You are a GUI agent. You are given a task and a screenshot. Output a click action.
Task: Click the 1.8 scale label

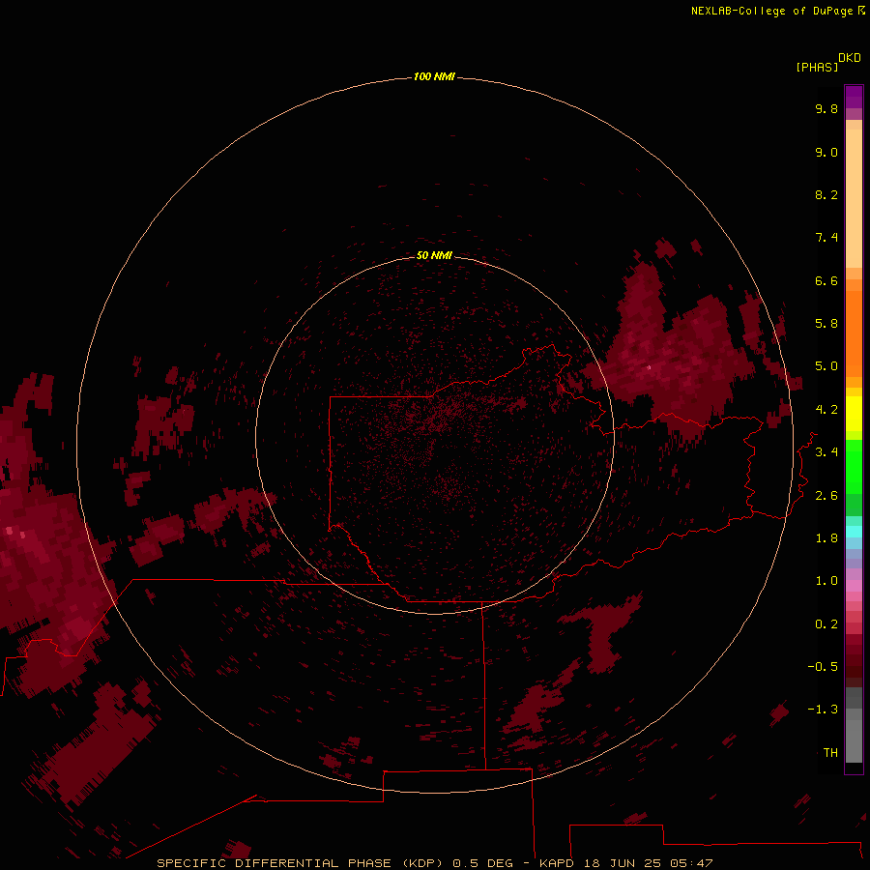[x=826, y=538]
